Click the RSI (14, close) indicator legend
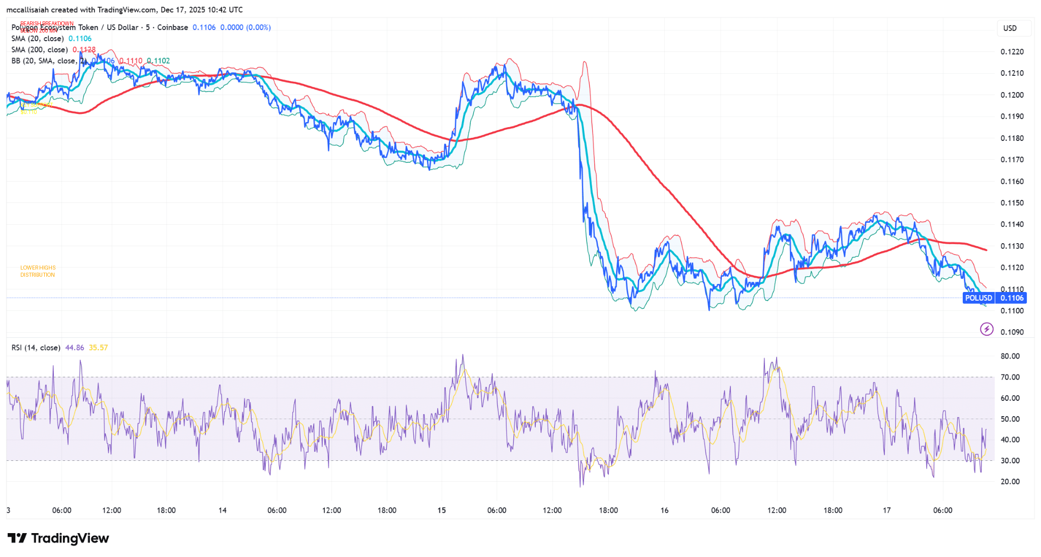Viewport: 1041px width, 557px height. tap(36, 347)
